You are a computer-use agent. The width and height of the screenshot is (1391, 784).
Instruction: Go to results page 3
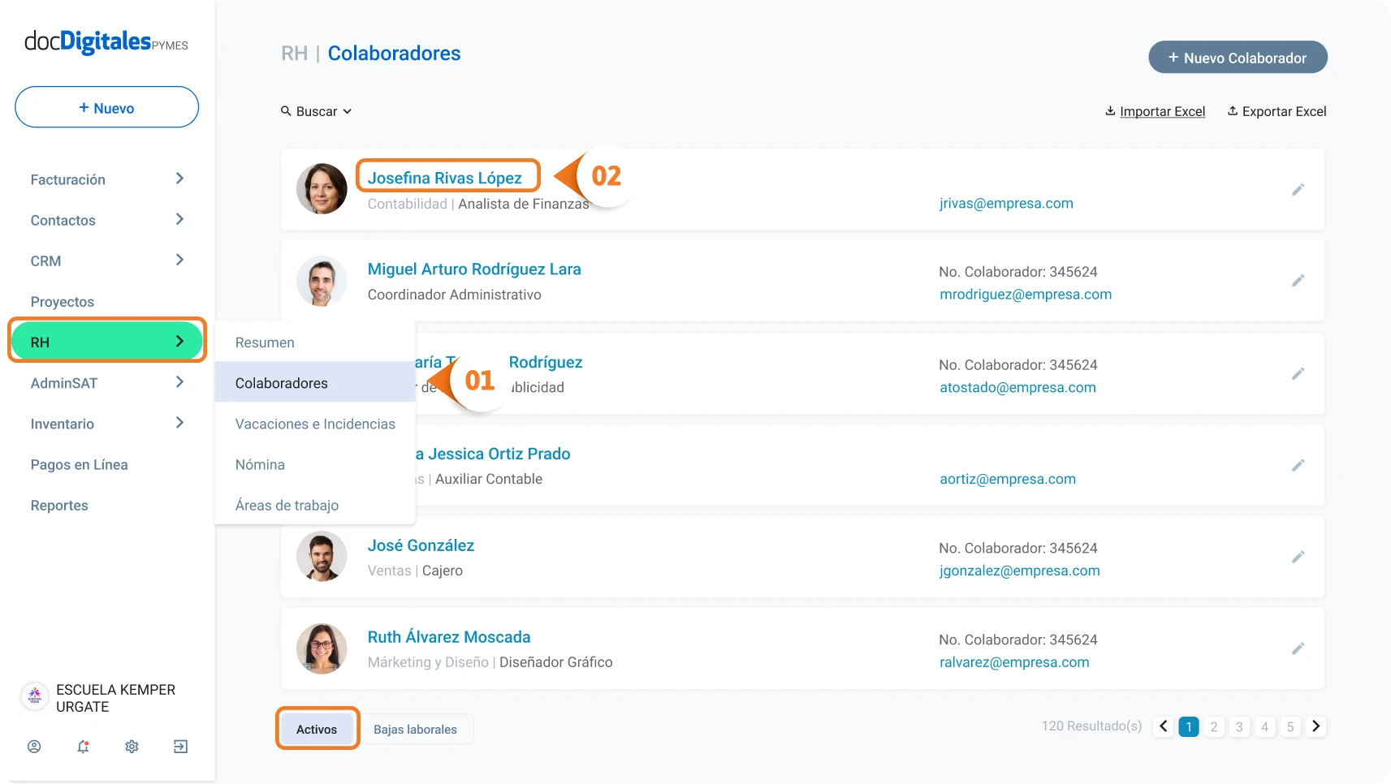[1239, 726]
